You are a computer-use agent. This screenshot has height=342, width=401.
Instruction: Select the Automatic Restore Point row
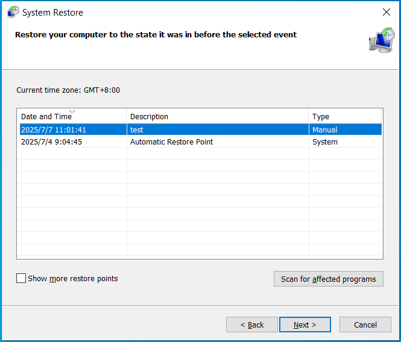[x=171, y=142]
